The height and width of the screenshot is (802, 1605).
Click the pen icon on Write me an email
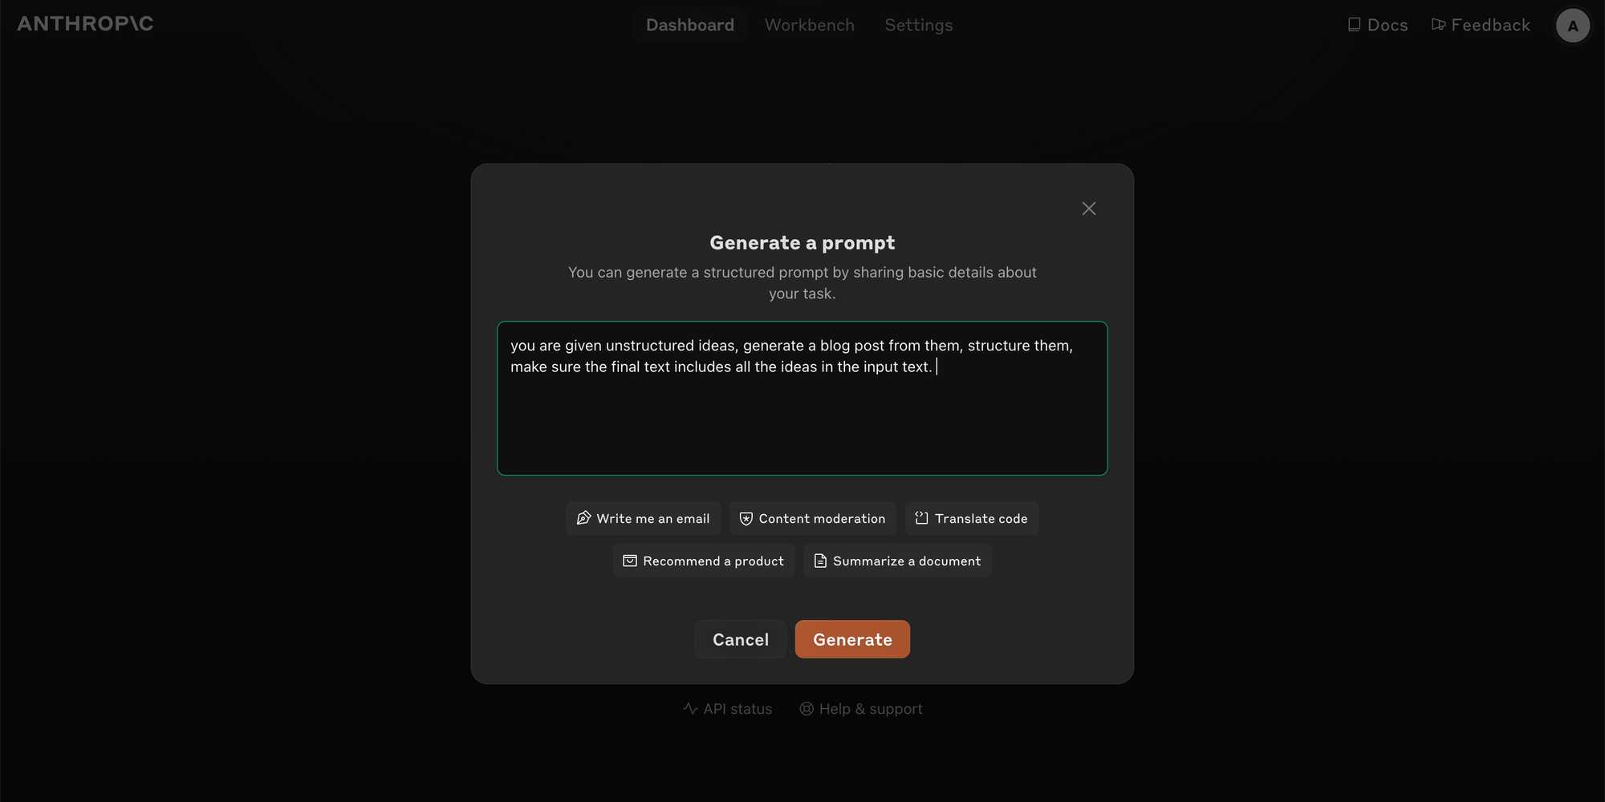coord(584,518)
